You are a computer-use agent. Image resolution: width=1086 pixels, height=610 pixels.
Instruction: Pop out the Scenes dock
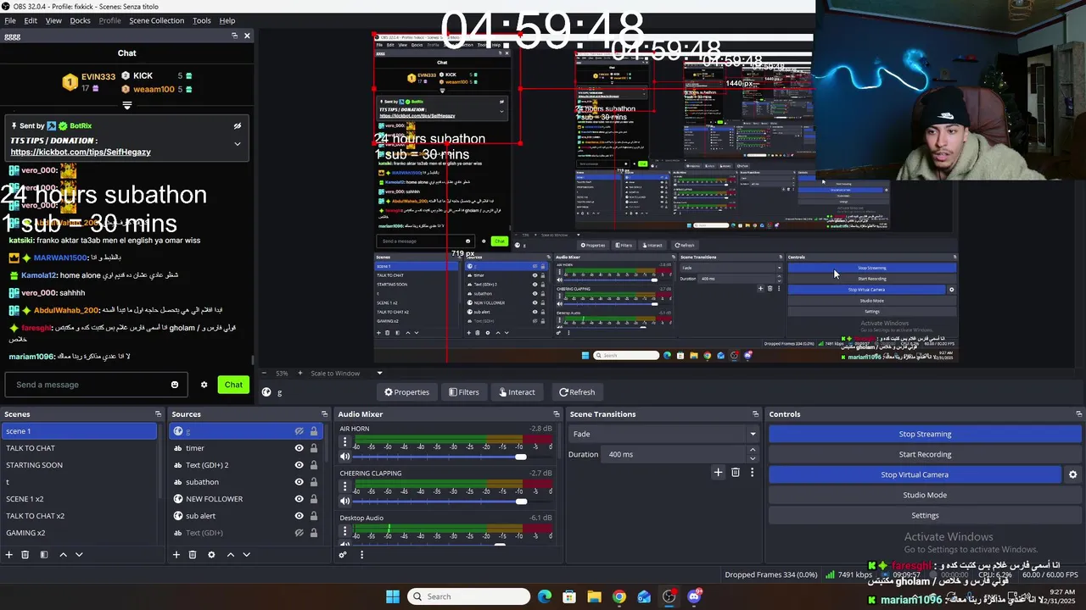tap(158, 414)
